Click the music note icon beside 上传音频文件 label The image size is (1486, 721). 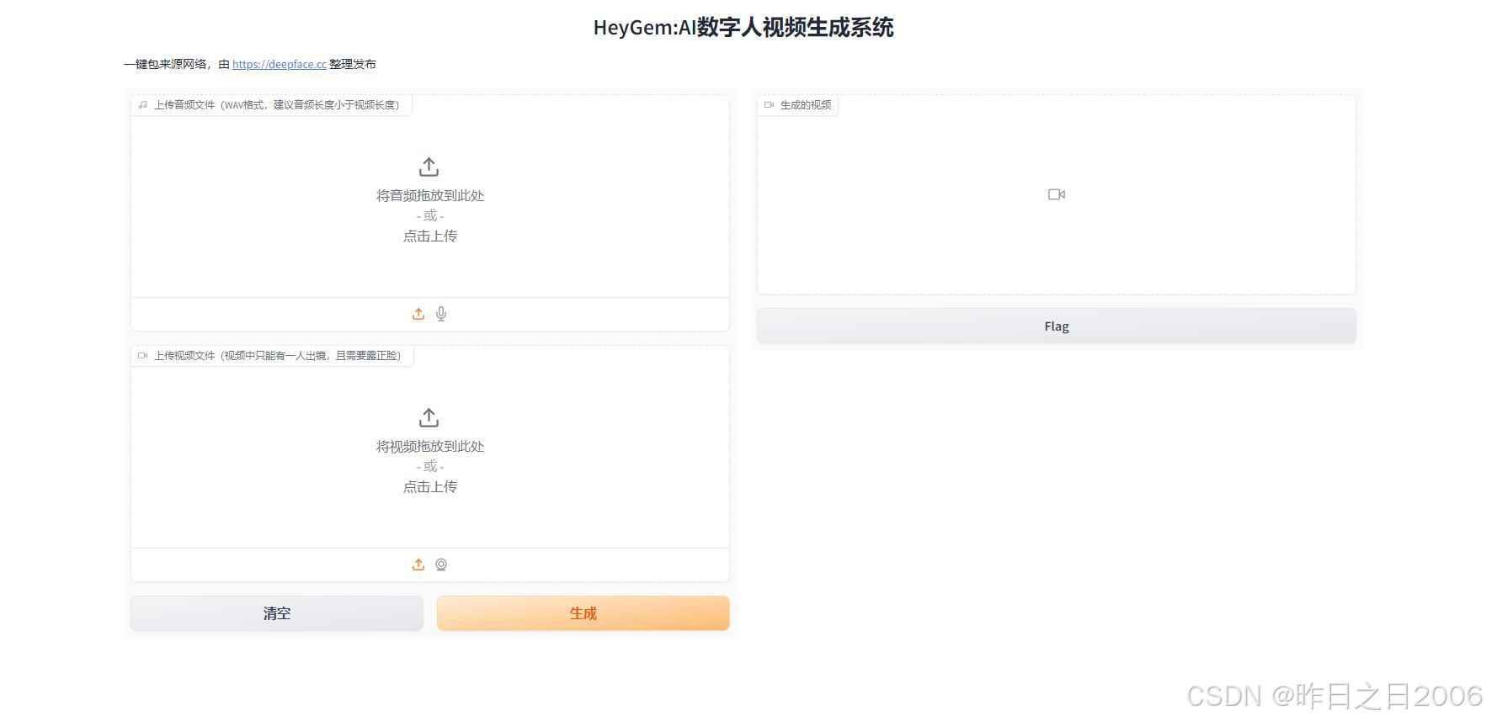tap(143, 105)
